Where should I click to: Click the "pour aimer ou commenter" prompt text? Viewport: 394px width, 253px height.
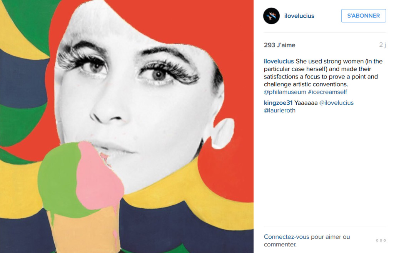pos(307,241)
